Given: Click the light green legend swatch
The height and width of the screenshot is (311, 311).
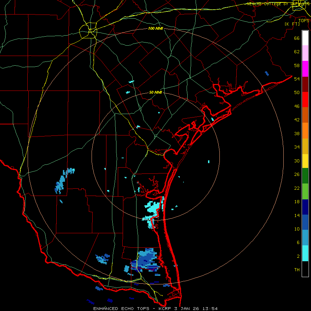Looking at the screenshot, I should tap(305, 191).
